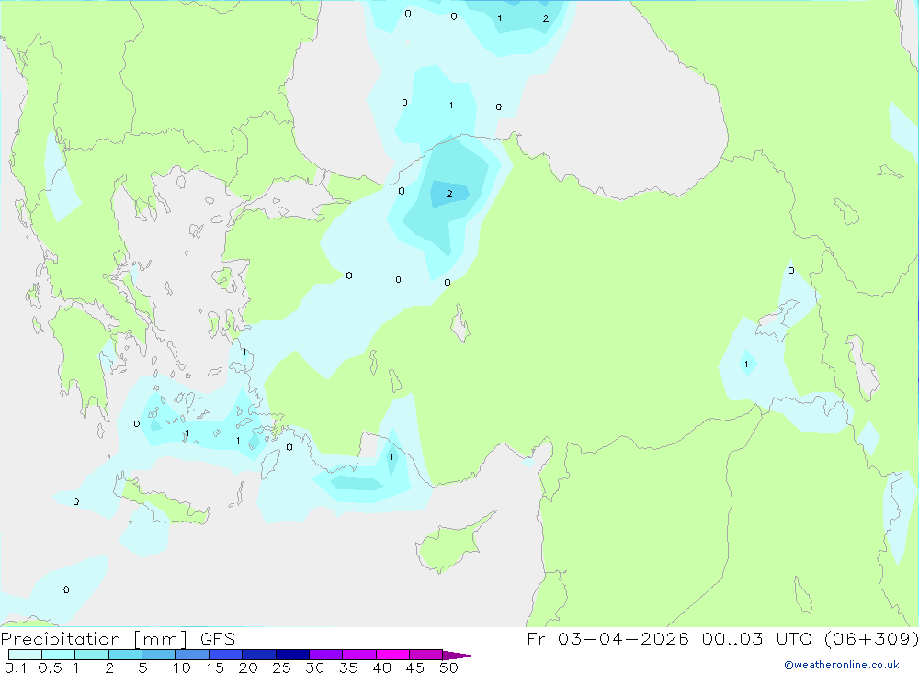This screenshot has width=919, height=673.
Task: Choose the 1–2 mm cyan legend swatch
Action: [91, 655]
